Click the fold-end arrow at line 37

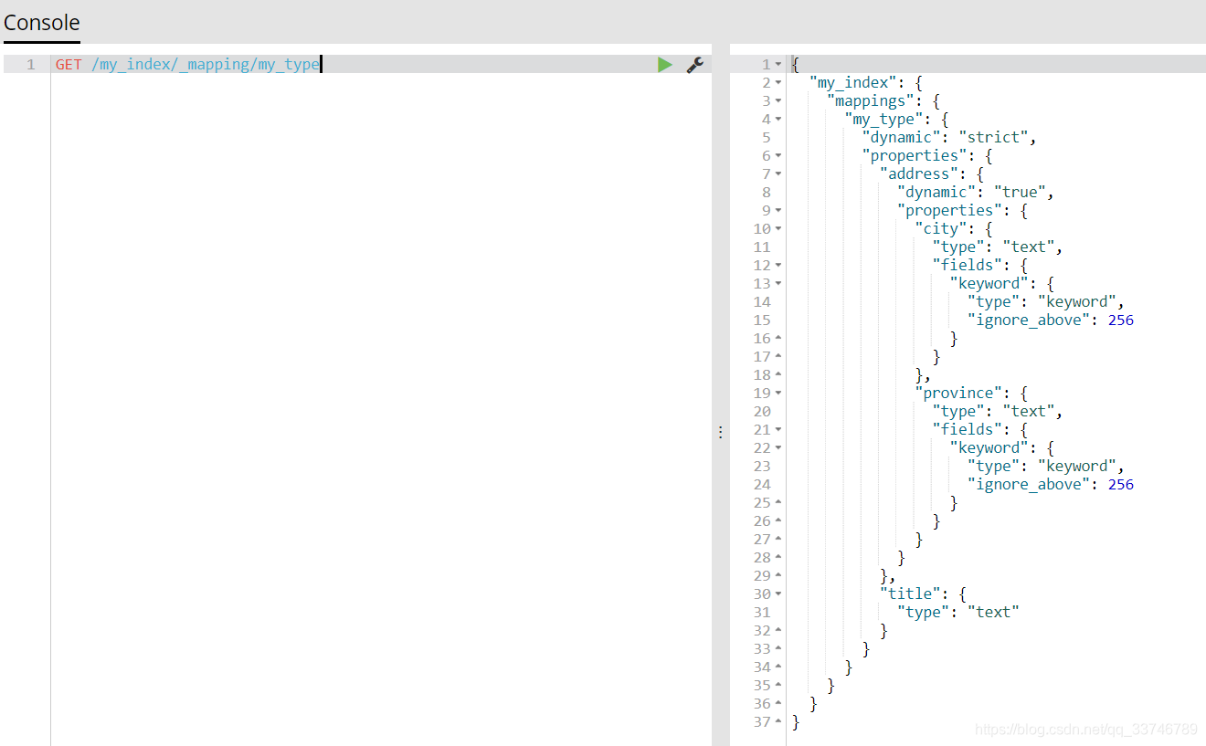[x=778, y=722]
